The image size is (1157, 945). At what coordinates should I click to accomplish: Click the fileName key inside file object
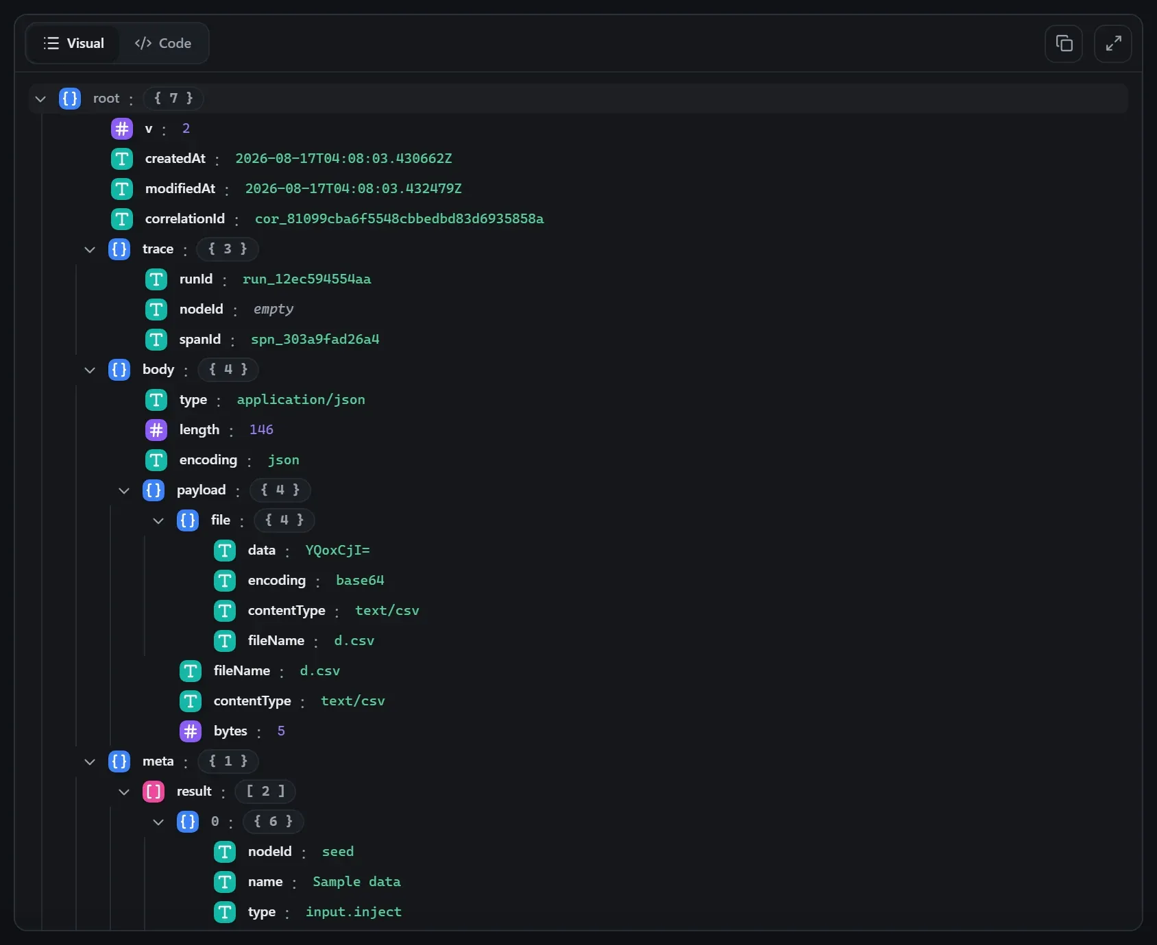tap(276, 641)
